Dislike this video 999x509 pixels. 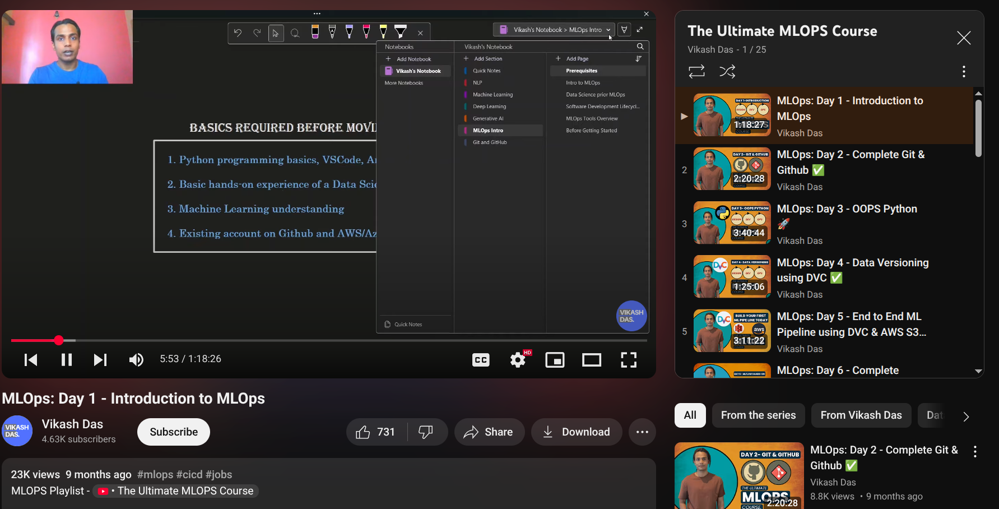pos(426,432)
